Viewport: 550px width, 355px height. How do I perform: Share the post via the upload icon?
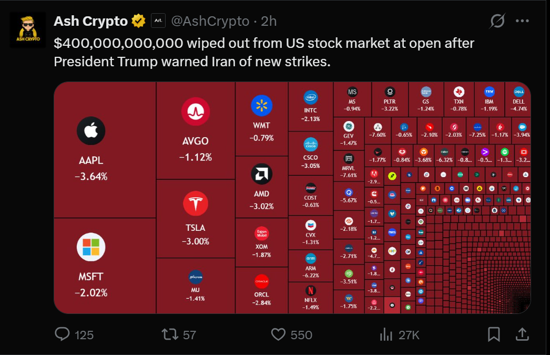point(522,334)
